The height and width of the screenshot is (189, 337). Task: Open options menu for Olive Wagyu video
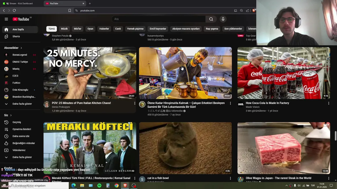click(329, 178)
